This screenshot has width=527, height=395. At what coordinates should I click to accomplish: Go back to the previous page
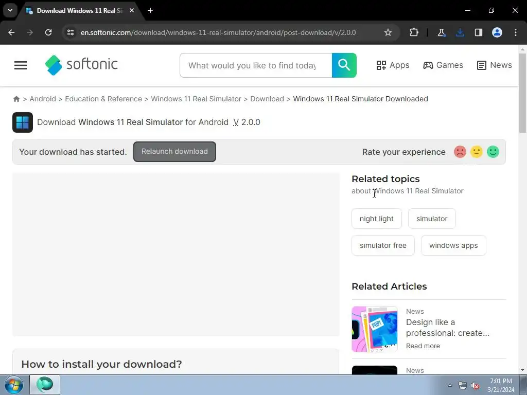point(11,32)
